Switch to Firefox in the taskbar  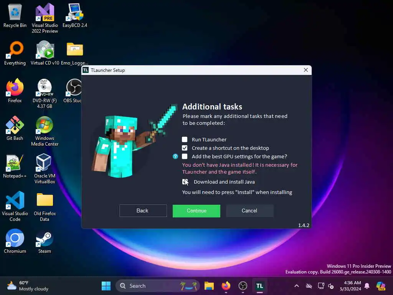pyautogui.click(x=226, y=286)
